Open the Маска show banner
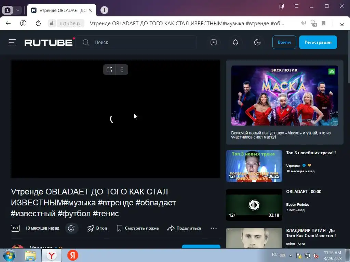The width and height of the screenshot is (350, 262). click(285, 96)
